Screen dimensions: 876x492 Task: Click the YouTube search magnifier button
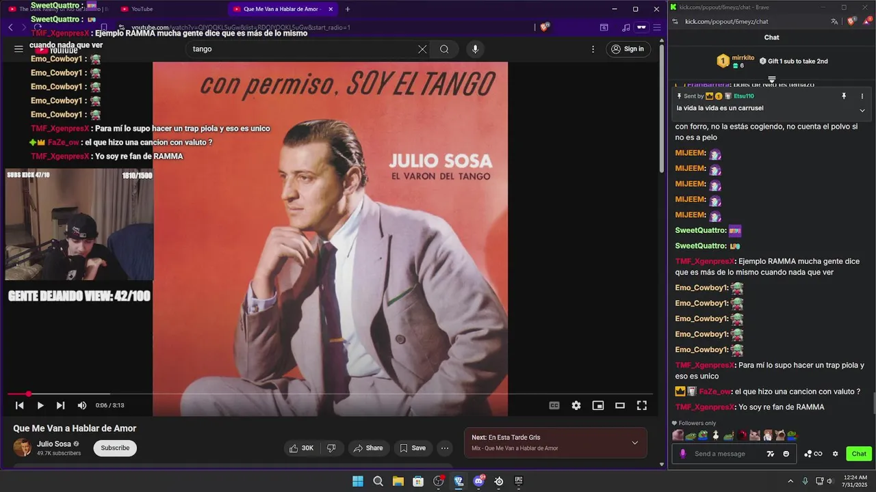pyautogui.click(x=444, y=49)
